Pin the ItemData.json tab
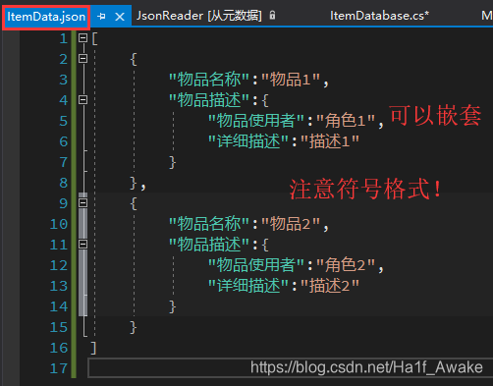The height and width of the screenshot is (386, 493). [x=101, y=16]
